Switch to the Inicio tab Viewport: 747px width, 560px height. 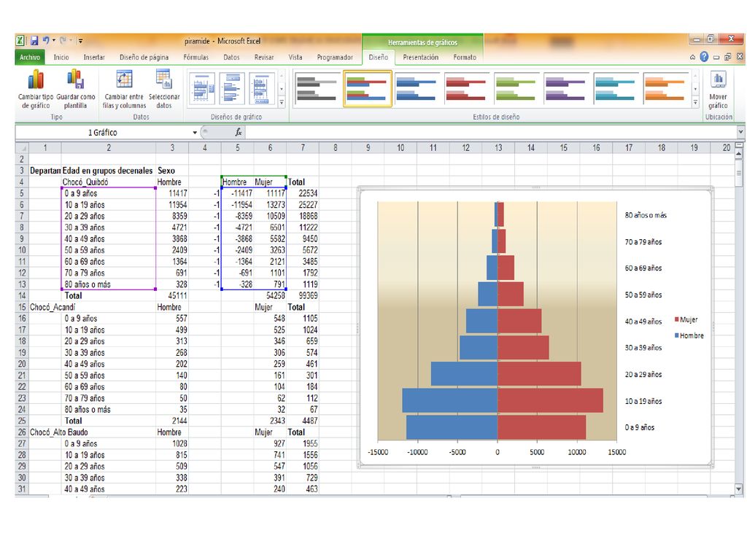[61, 57]
